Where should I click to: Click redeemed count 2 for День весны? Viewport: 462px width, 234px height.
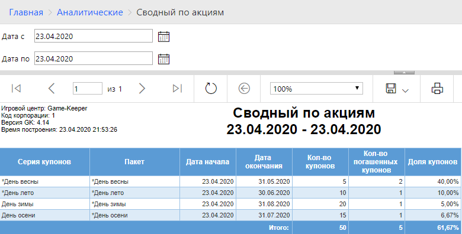coord(401,181)
